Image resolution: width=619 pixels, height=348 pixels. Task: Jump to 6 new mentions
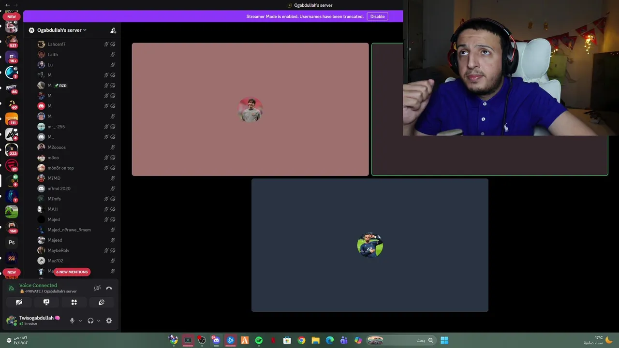click(72, 272)
